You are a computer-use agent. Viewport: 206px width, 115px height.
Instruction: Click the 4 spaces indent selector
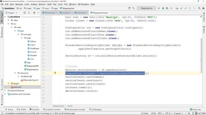[x=178, y=113]
